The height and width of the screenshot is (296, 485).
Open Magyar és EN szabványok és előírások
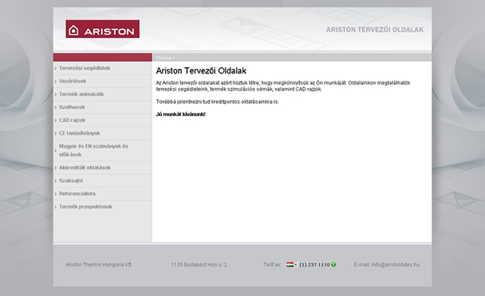point(94,150)
